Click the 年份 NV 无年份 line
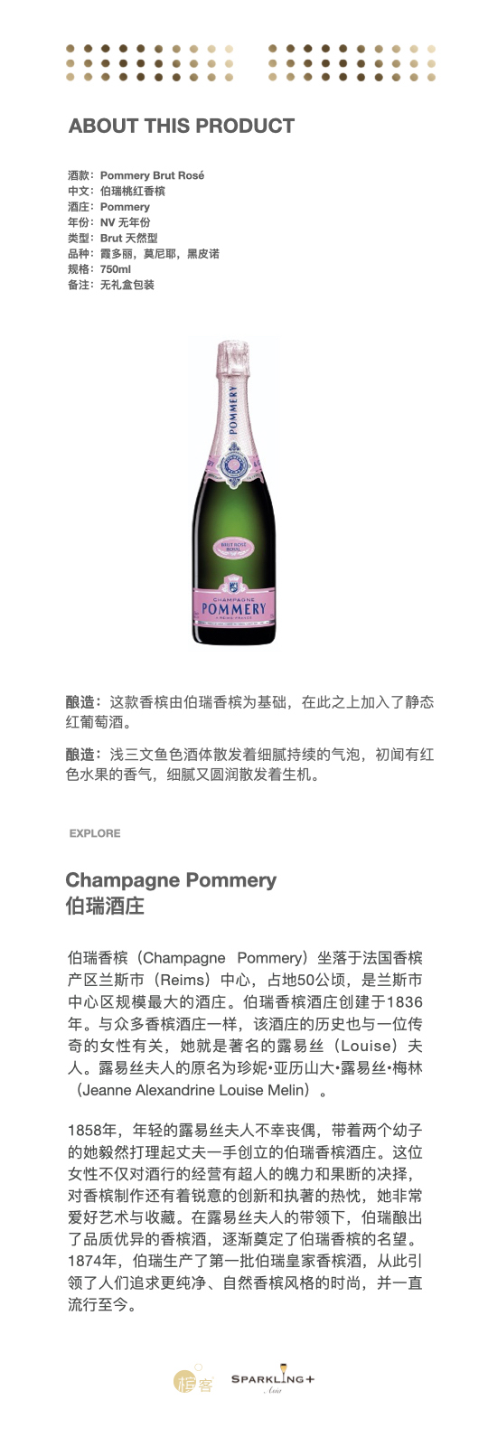Image resolution: width=488 pixels, height=1456 pixels. (x=108, y=222)
